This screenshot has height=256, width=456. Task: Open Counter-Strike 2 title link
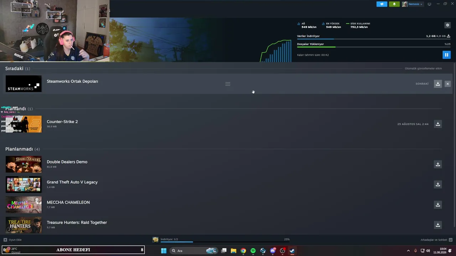point(62,122)
